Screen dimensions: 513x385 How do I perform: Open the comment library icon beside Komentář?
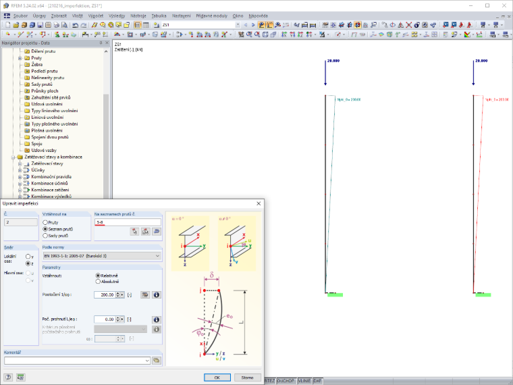[x=157, y=361]
